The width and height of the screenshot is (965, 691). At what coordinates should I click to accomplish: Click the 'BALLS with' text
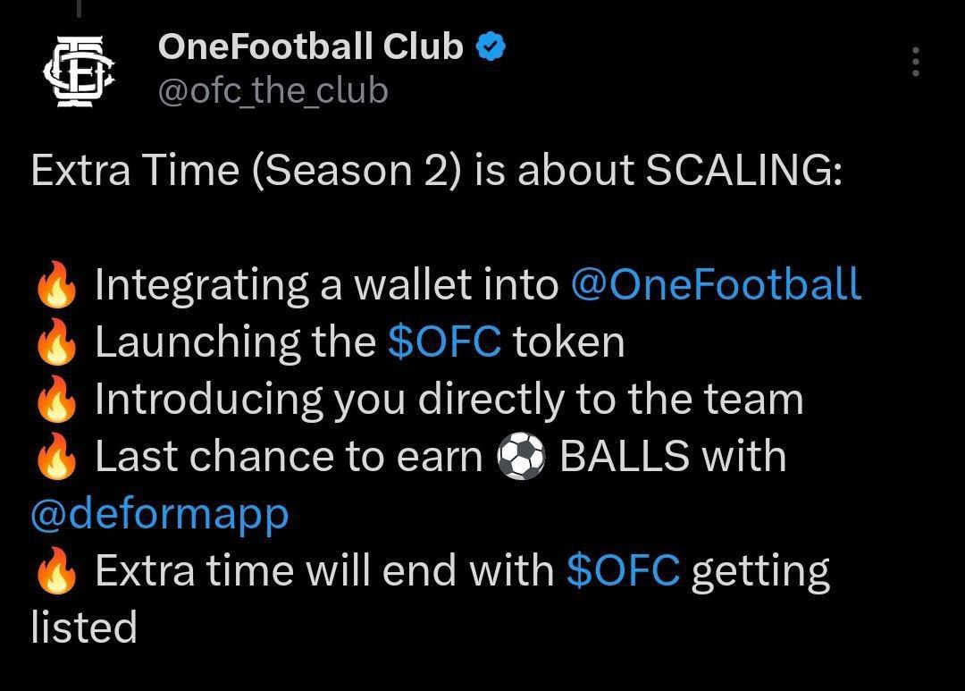point(673,457)
